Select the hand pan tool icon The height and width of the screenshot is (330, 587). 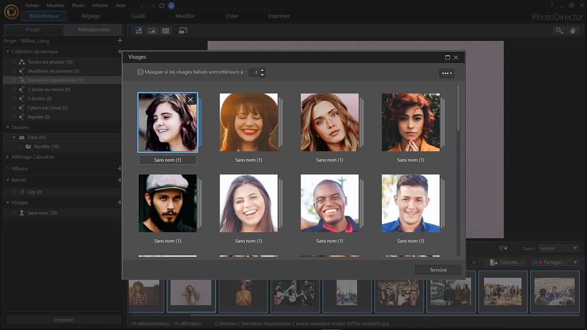(573, 30)
